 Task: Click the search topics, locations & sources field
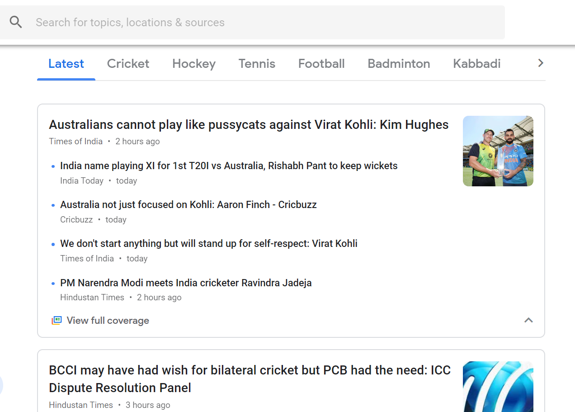tap(252, 22)
